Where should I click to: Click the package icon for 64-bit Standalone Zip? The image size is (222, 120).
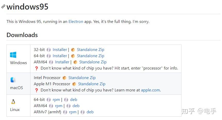click(x=73, y=56)
